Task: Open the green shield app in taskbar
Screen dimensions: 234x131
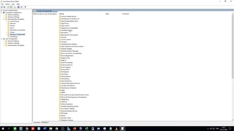Action: point(15,128)
